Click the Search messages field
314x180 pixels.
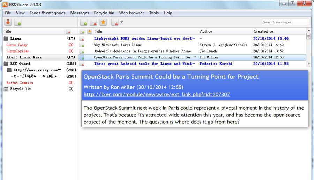coord(285,22)
